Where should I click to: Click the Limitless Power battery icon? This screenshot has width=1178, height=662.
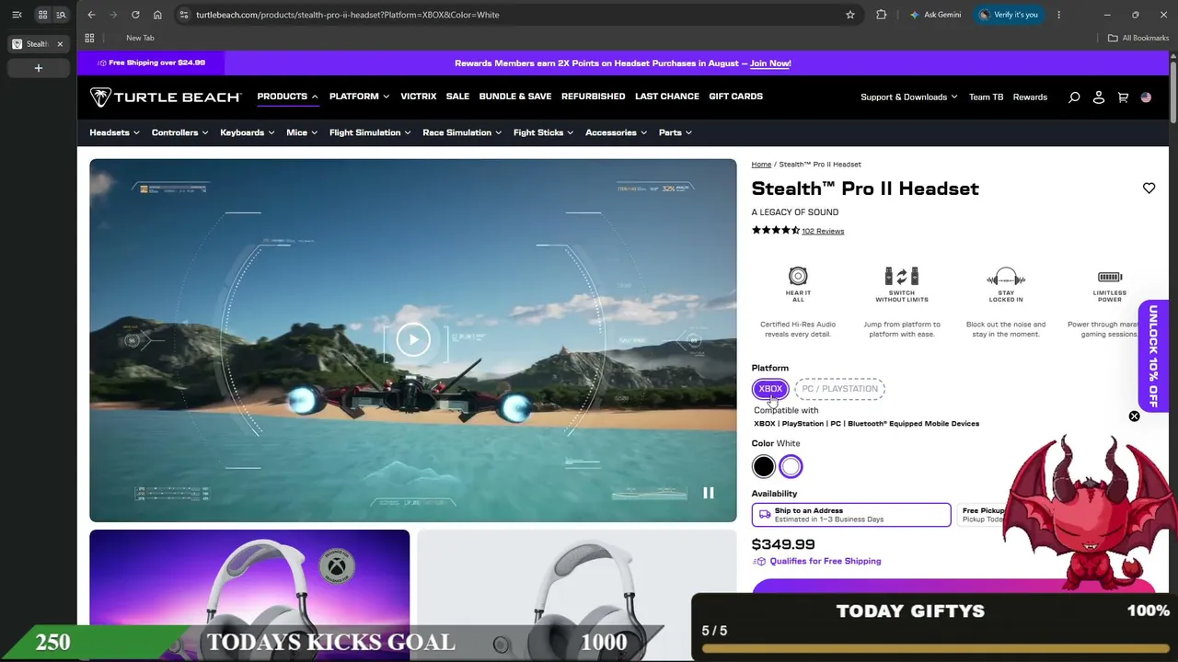tap(1110, 277)
